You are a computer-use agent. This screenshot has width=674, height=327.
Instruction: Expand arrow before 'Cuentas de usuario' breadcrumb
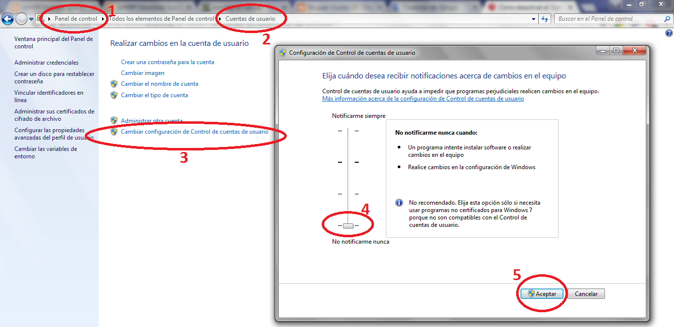click(x=220, y=19)
